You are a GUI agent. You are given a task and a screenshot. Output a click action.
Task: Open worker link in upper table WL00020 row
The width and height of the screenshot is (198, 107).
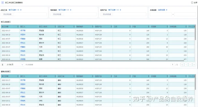click(23, 30)
